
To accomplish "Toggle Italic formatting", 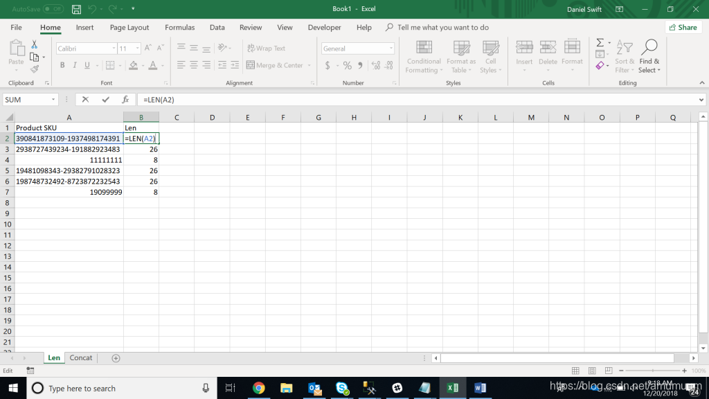I will click(75, 65).
